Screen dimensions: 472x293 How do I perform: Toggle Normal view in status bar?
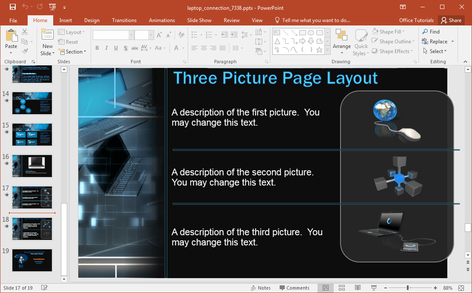point(326,288)
